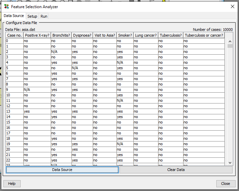Click the N/A Smoker cell in case 4

pyautogui.click(x=125, y=62)
